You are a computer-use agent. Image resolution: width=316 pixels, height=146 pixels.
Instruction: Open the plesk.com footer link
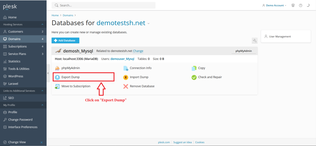click(x=164, y=142)
